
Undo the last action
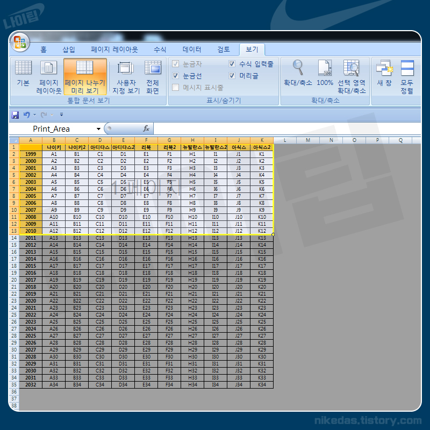click(26, 114)
